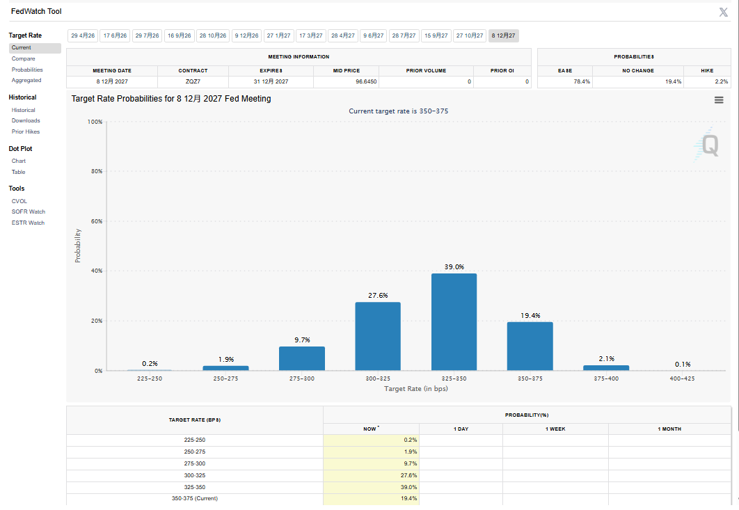739x510 pixels.
Task: View the Dot Plot Chart
Action: [19, 161]
